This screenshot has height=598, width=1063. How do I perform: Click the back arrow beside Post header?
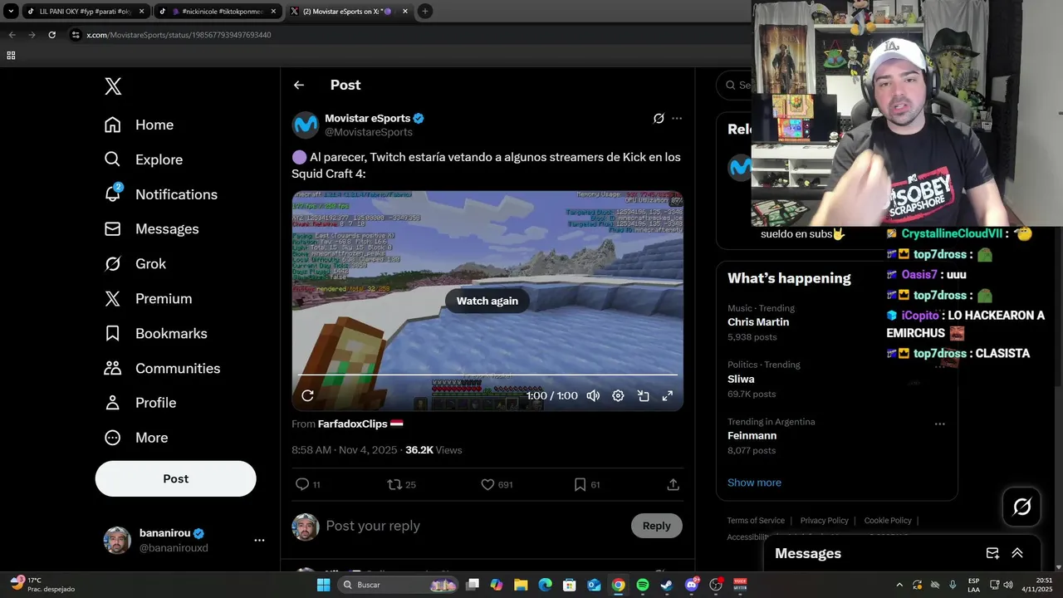point(299,85)
